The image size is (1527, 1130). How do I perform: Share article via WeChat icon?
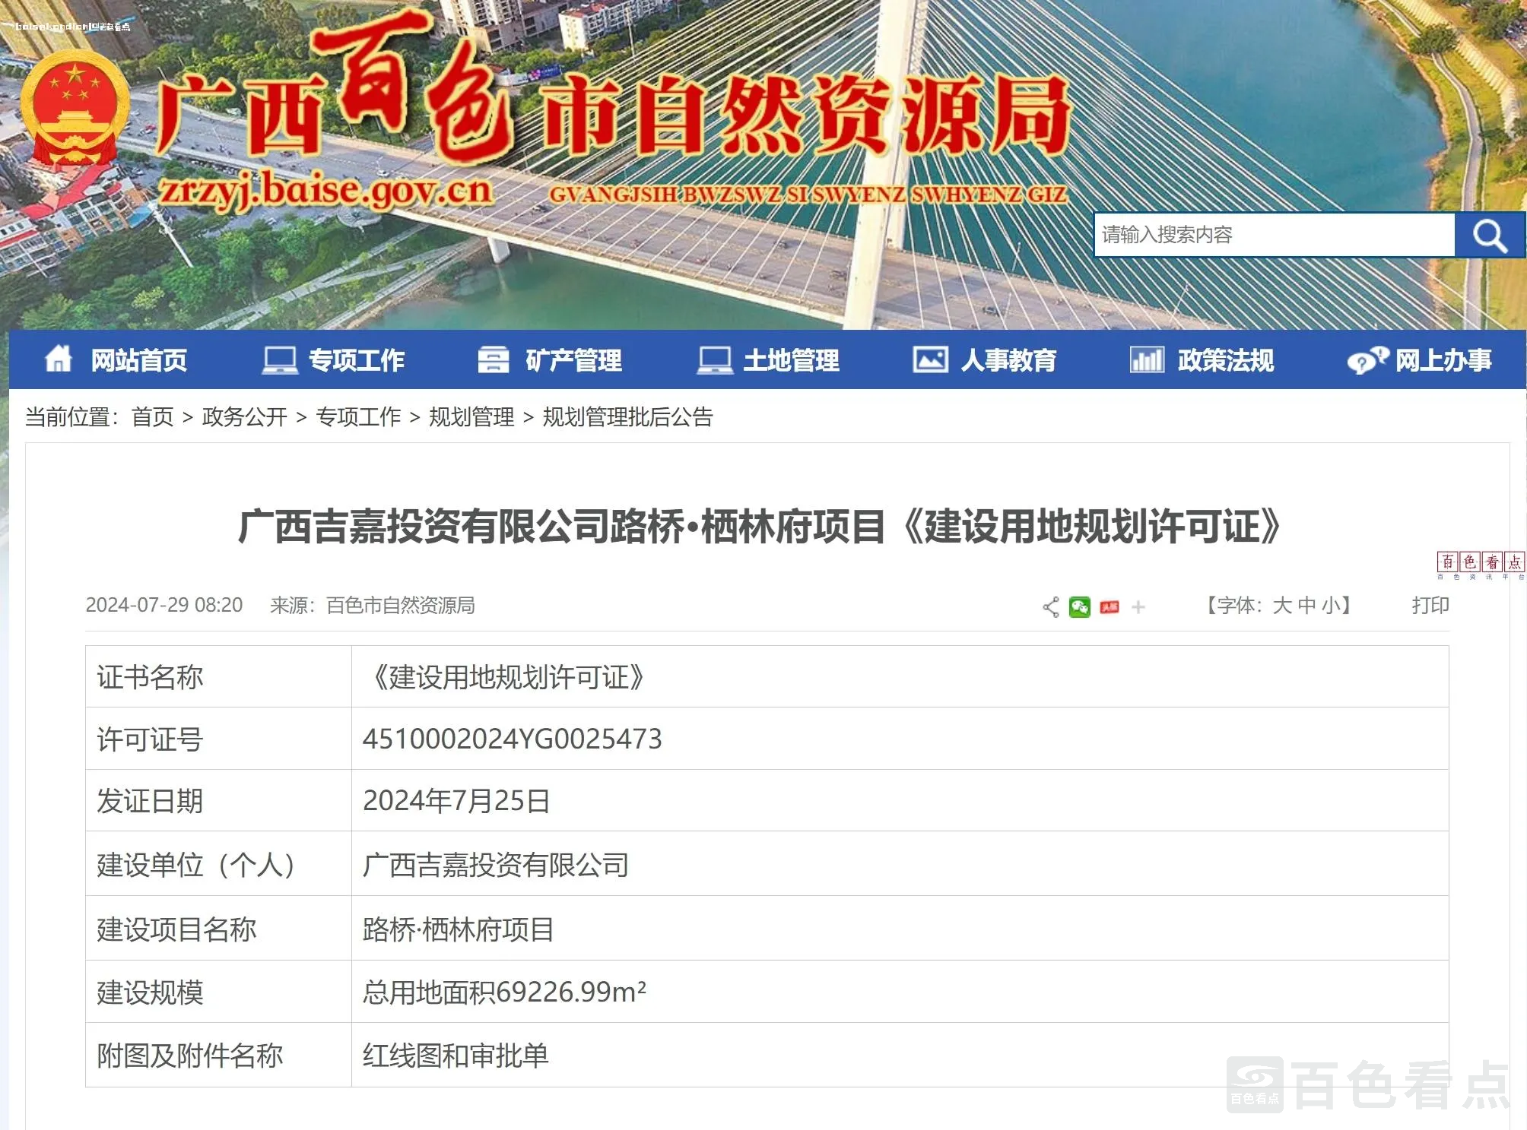1079,606
